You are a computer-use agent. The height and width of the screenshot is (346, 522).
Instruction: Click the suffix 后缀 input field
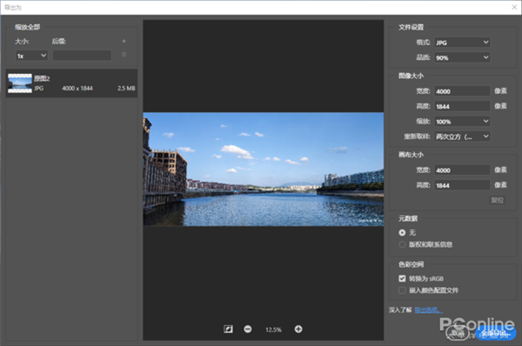coord(82,56)
